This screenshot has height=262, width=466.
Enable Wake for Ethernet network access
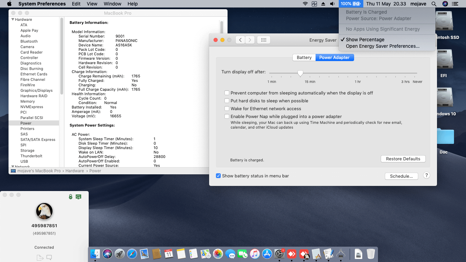[227, 108]
